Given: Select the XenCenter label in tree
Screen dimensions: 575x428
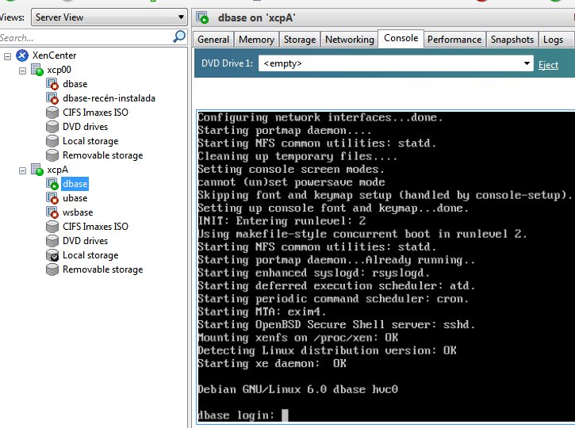Looking at the screenshot, I should (54, 55).
